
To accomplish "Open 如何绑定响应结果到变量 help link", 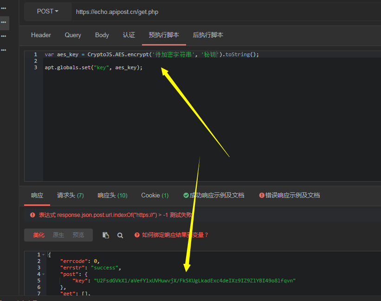I will [175, 235].
